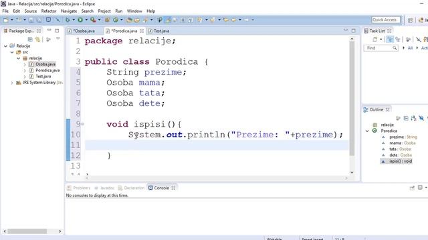Viewport: 428px width, 240px height.
Task: Click the New Java Class green icon
Action: (116, 20)
